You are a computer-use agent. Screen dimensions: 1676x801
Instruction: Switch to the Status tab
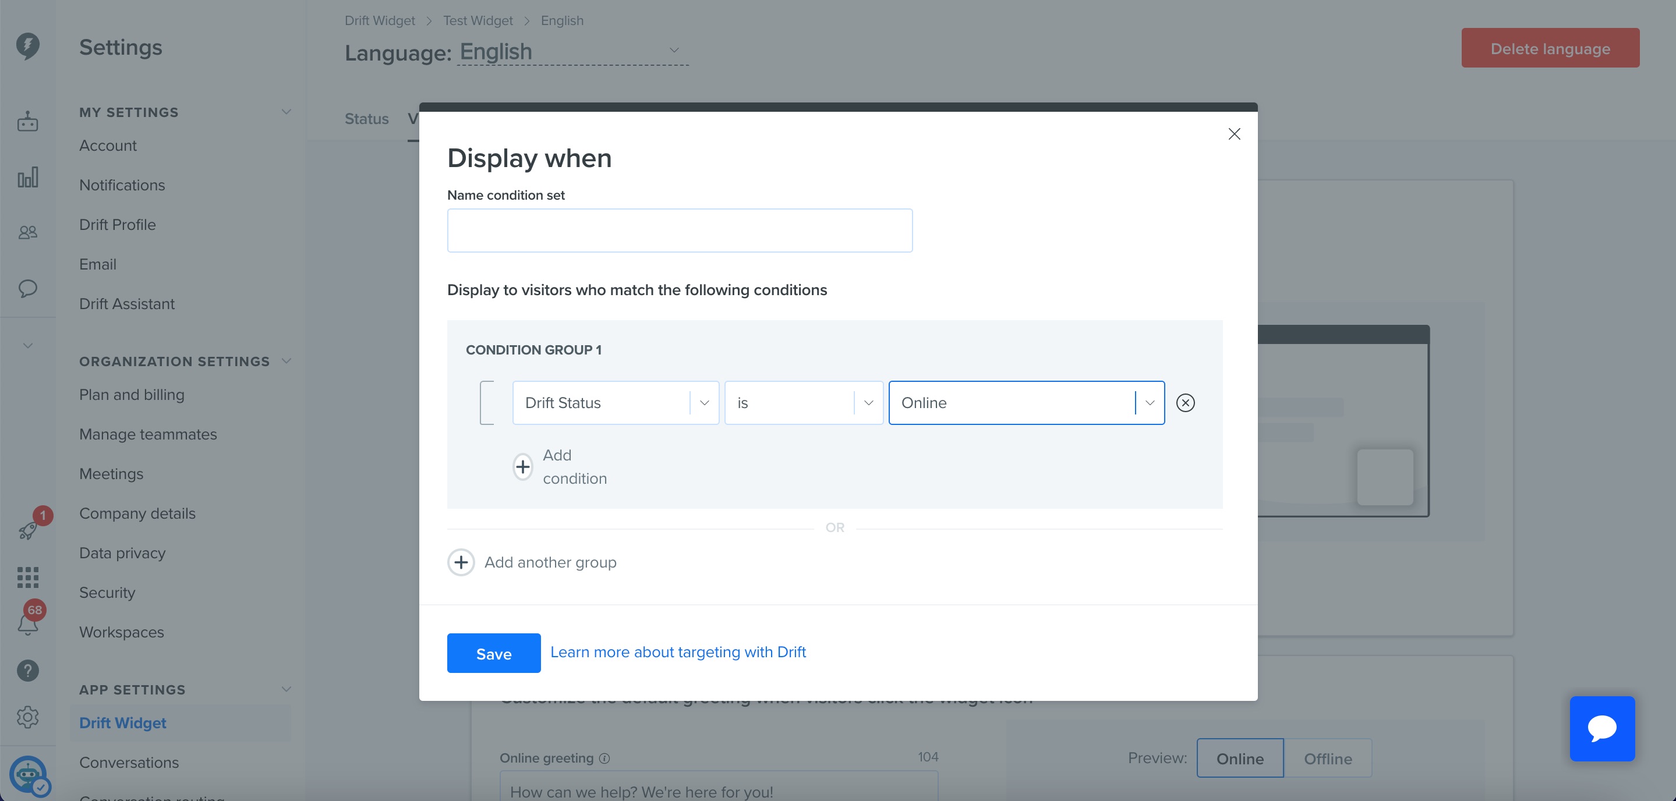366,119
